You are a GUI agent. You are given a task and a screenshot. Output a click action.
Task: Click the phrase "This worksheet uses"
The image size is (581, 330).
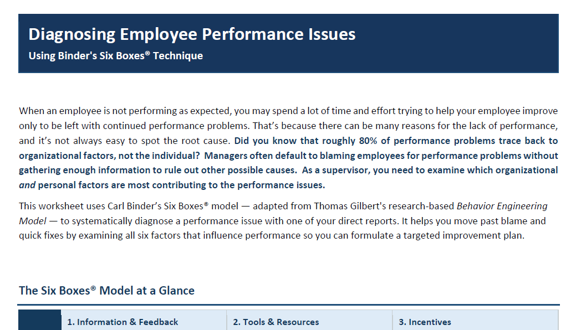coord(62,206)
